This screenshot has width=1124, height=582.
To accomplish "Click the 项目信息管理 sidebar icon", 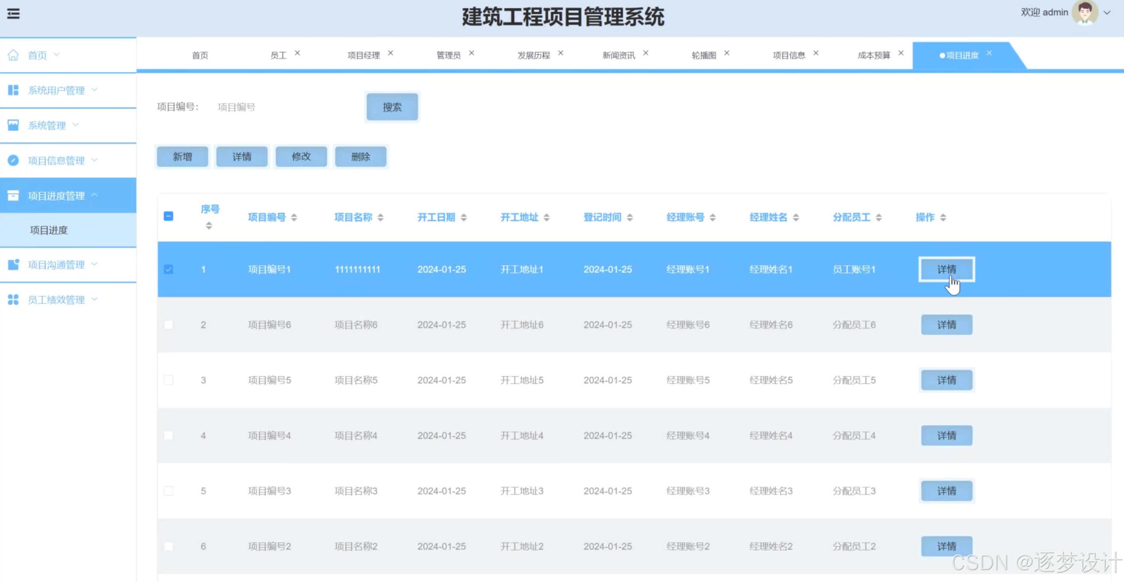I will 14,160.
